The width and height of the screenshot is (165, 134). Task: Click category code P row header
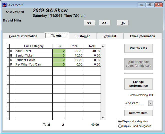point(12,64)
